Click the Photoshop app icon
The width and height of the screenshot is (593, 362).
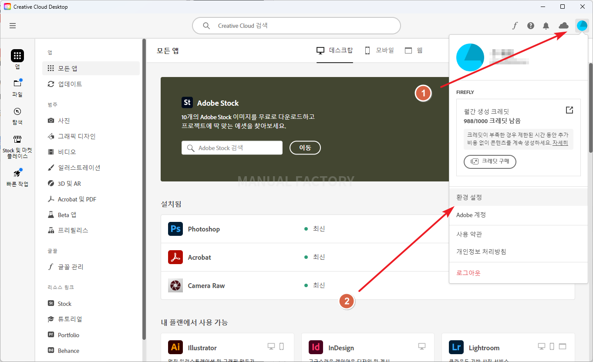coord(175,229)
